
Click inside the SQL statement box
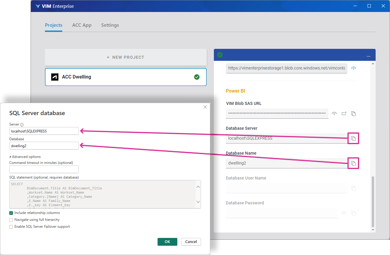point(102,194)
